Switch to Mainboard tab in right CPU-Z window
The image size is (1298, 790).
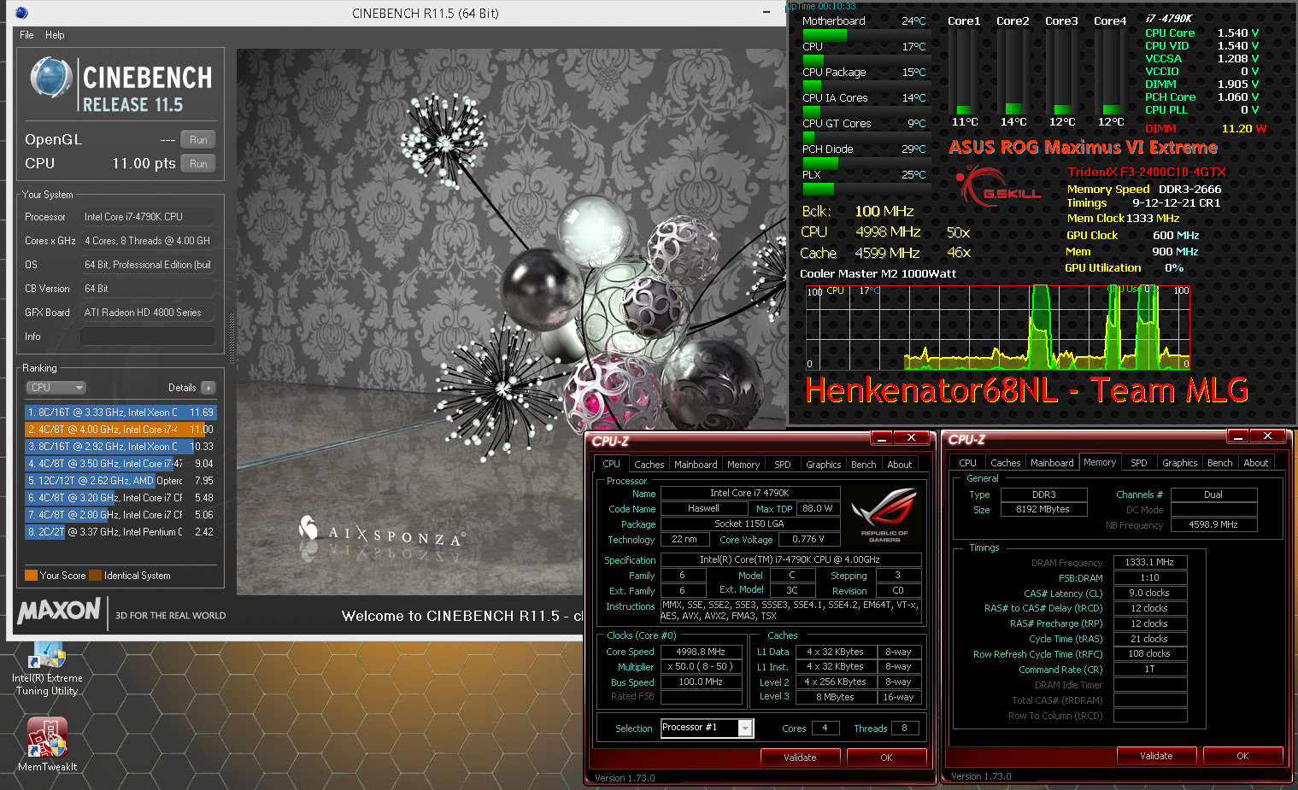point(1052,463)
